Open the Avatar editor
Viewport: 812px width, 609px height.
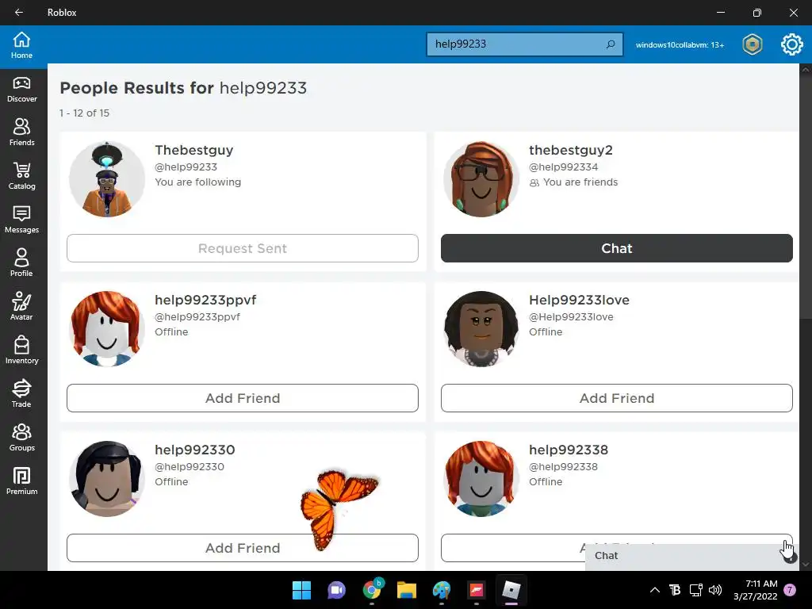click(21, 307)
